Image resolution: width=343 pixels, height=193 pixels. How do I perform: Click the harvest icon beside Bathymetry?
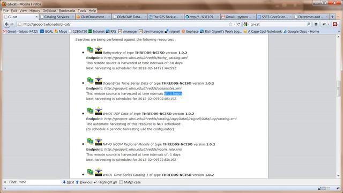(x=99, y=50)
